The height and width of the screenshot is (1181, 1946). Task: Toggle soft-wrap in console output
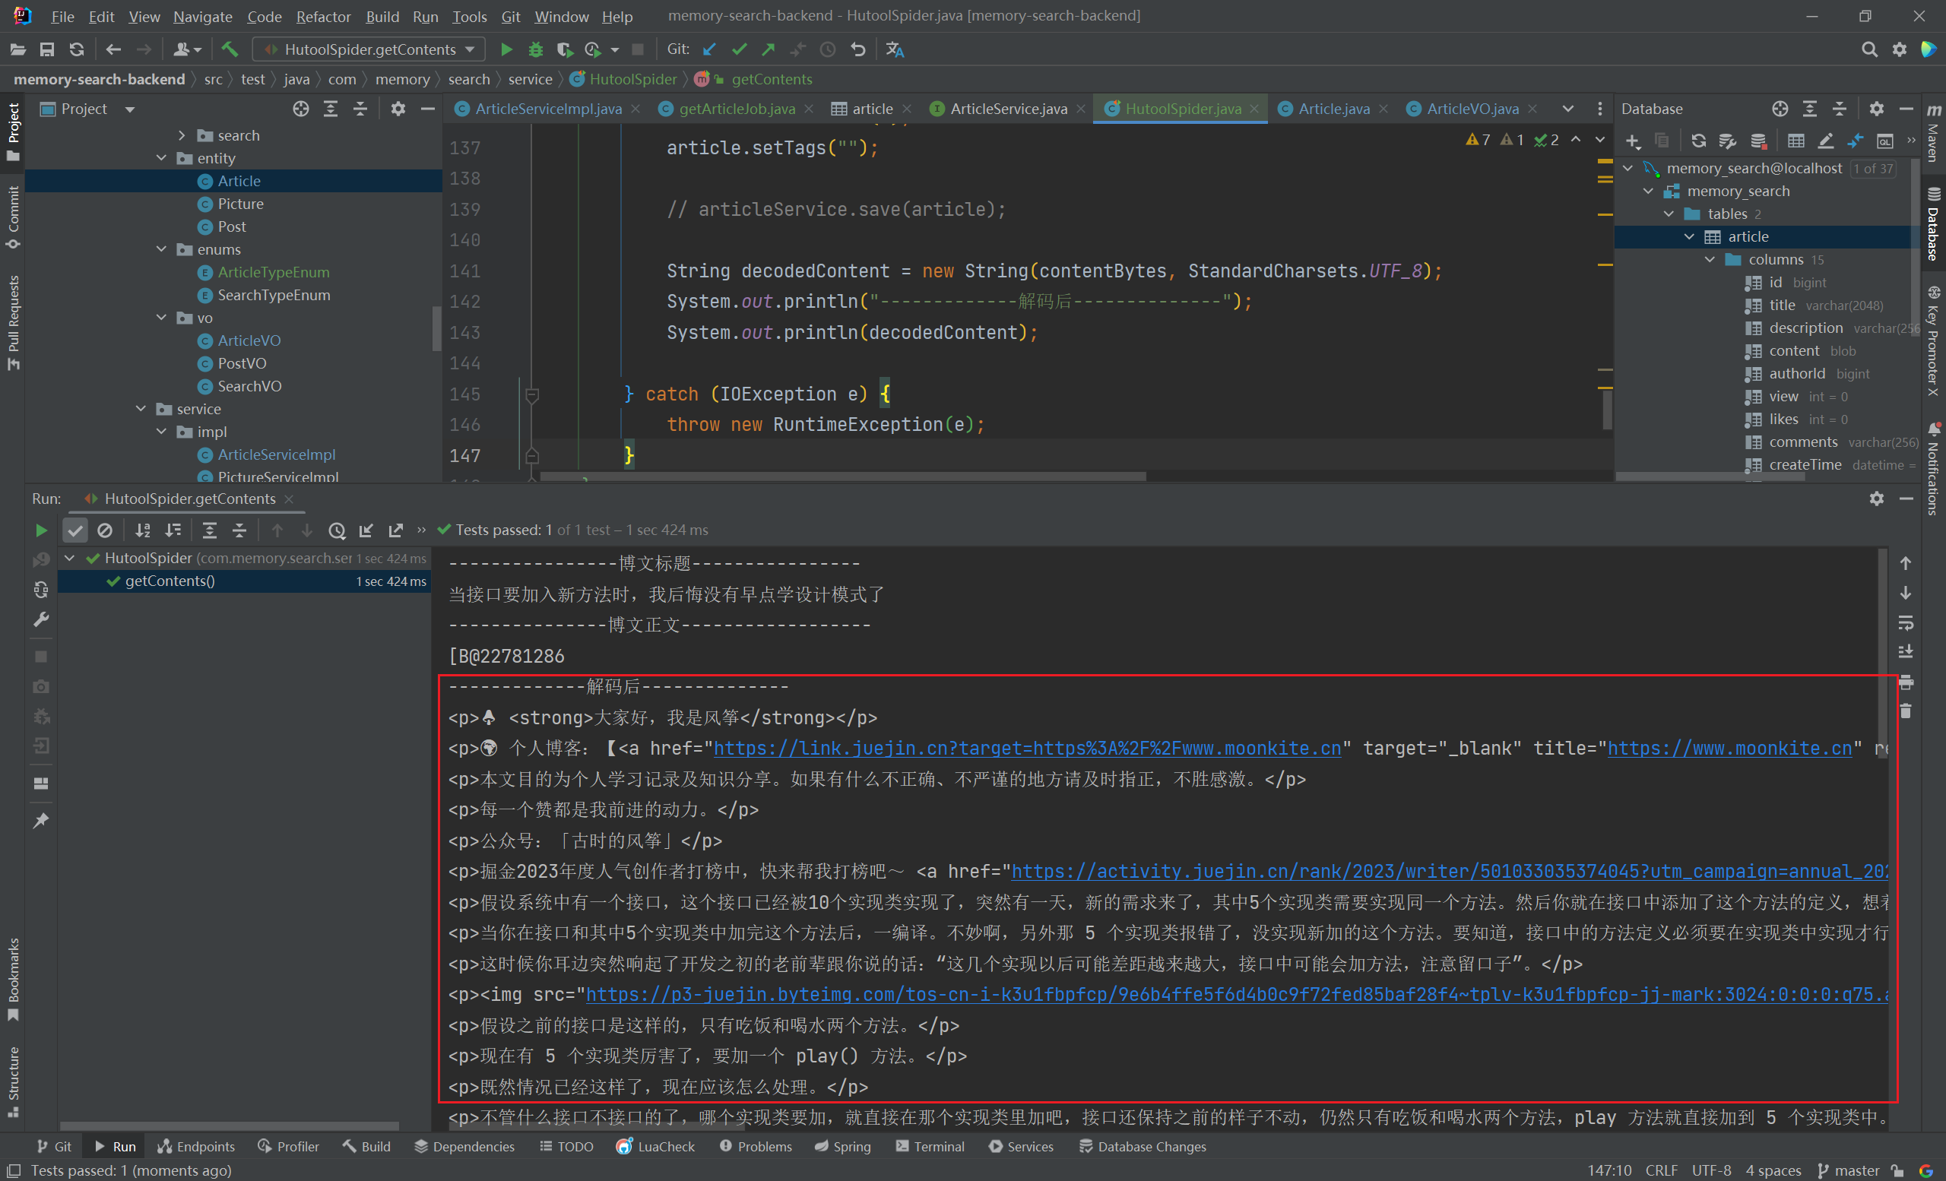coord(1906,623)
